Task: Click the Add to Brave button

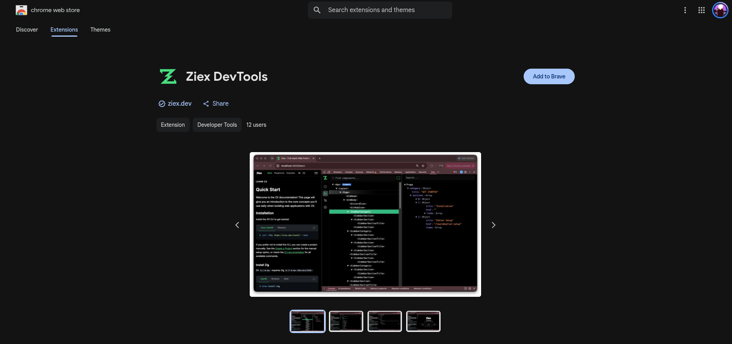Action: tap(549, 76)
